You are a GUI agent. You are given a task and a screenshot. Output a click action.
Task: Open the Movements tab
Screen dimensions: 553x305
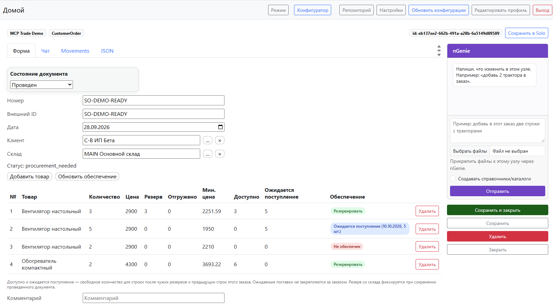(75, 51)
